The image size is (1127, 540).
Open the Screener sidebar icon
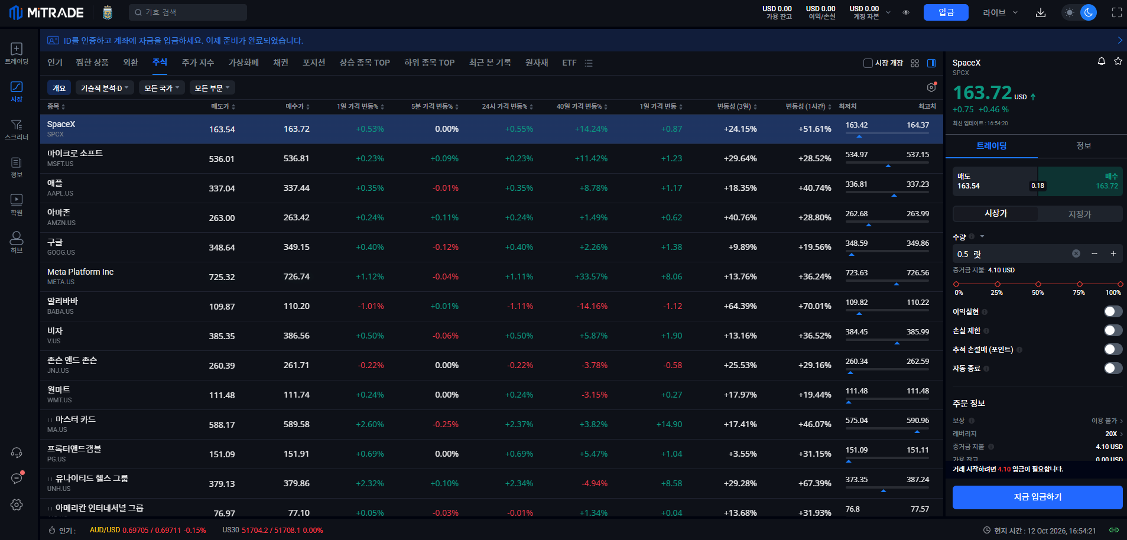pyautogui.click(x=17, y=129)
